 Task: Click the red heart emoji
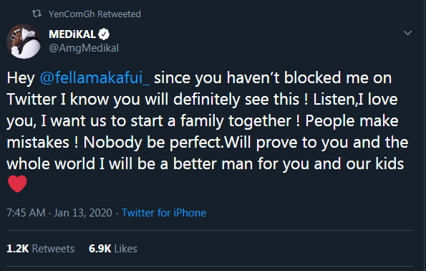click(17, 184)
